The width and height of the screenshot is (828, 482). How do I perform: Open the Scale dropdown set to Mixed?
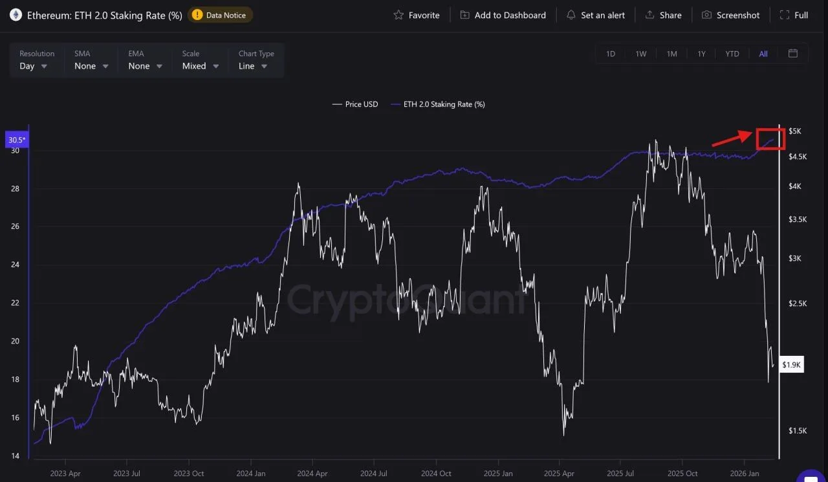(x=199, y=65)
